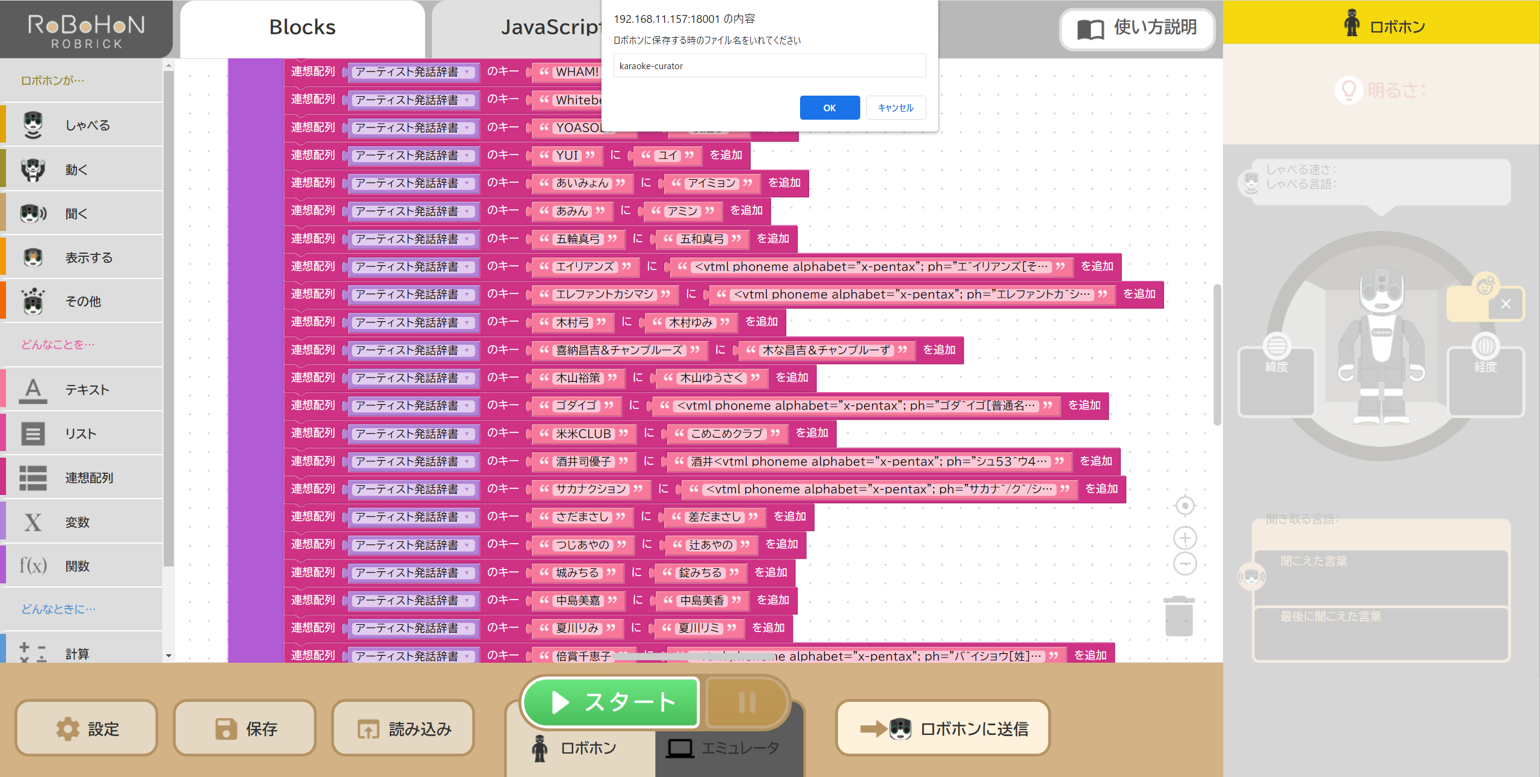Select the しゃべる (speak) category icon
Image resolution: width=1540 pixels, height=777 pixels.
coord(33,124)
